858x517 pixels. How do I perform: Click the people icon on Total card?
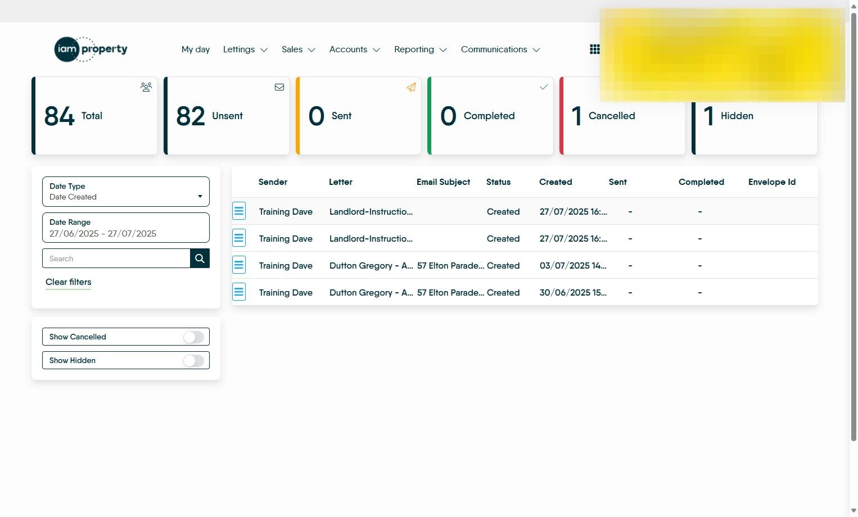click(x=146, y=87)
